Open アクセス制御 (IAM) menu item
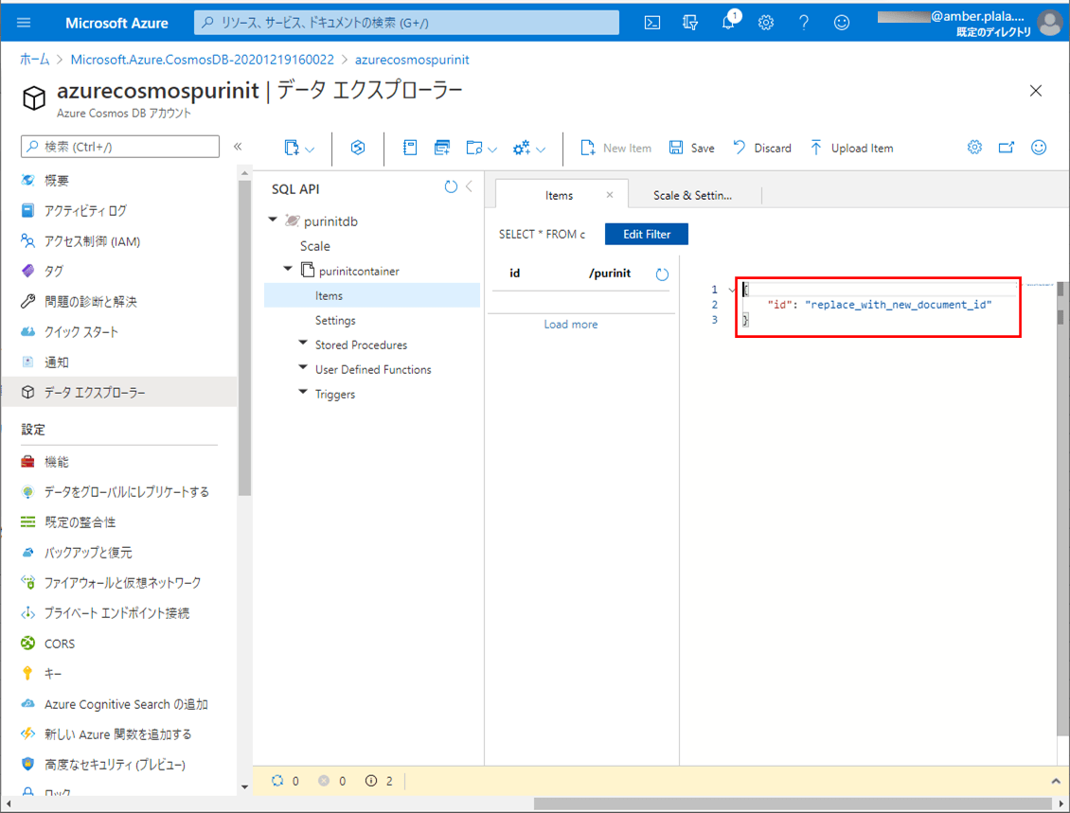The width and height of the screenshot is (1070, 813). (92, 241)
